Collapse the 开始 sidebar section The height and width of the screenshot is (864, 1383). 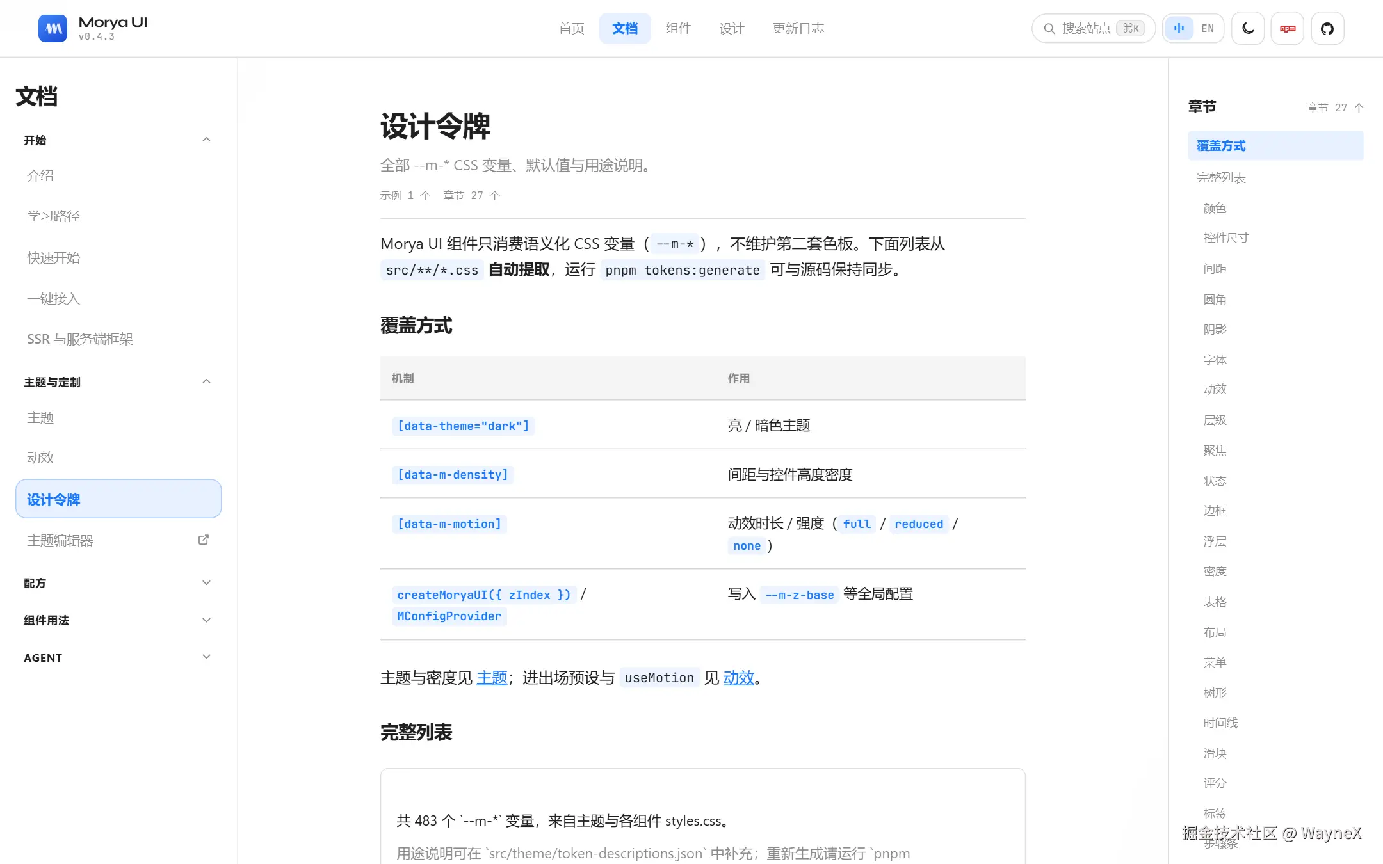pyautogui.click(x=118, y=140)
